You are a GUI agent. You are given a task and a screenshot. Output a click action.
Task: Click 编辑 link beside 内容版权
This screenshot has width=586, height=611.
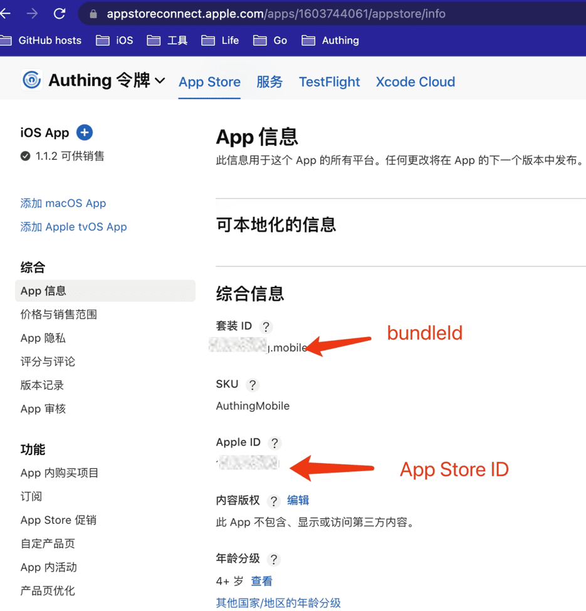pos(298,500)
